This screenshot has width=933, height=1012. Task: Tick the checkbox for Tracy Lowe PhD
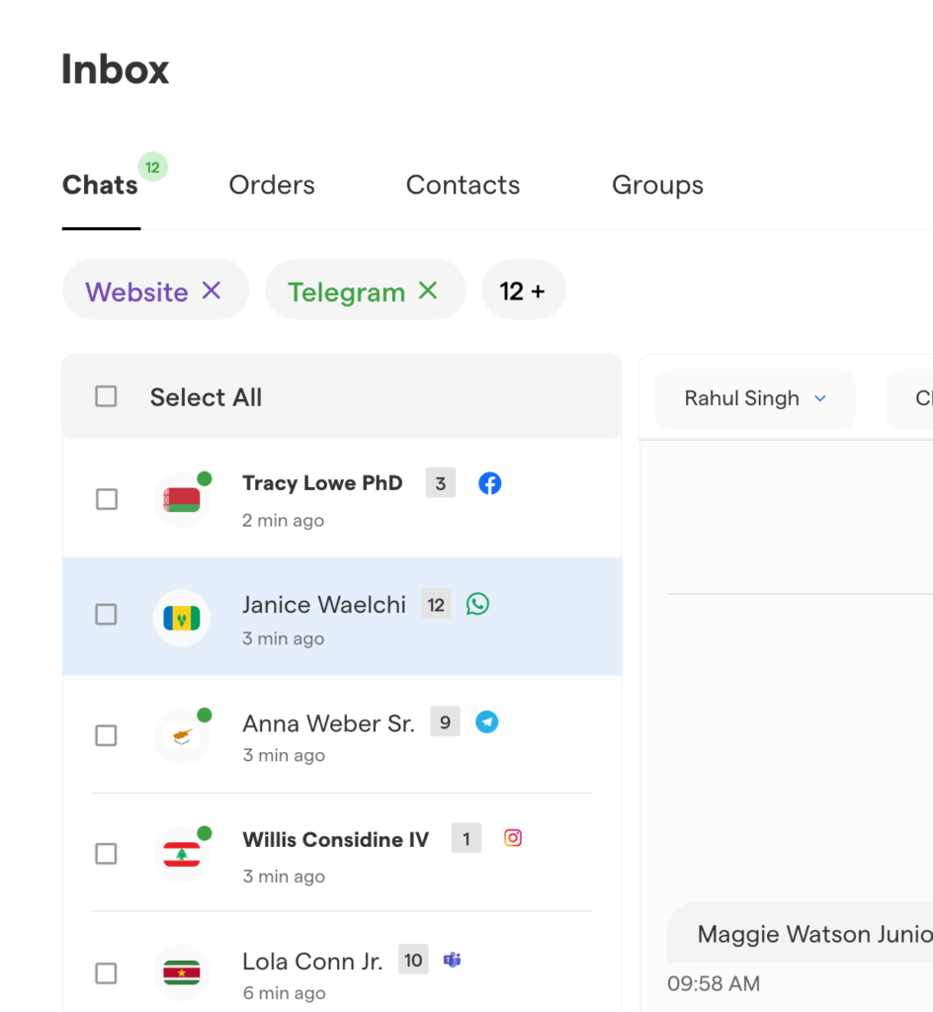tap(106, 499)
